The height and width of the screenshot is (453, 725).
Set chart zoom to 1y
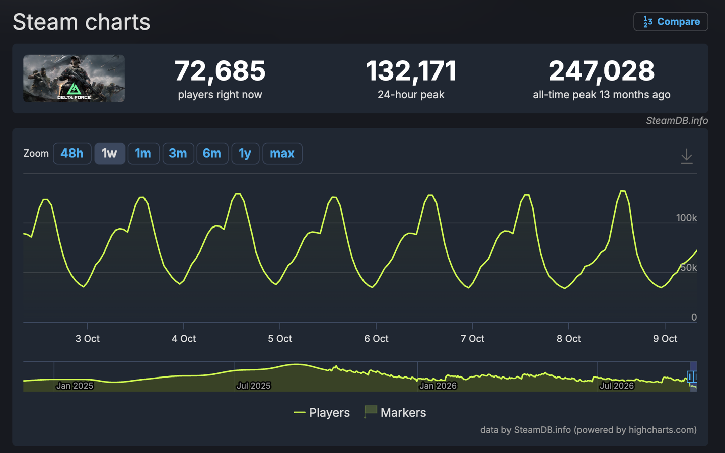tap(245, 154)
